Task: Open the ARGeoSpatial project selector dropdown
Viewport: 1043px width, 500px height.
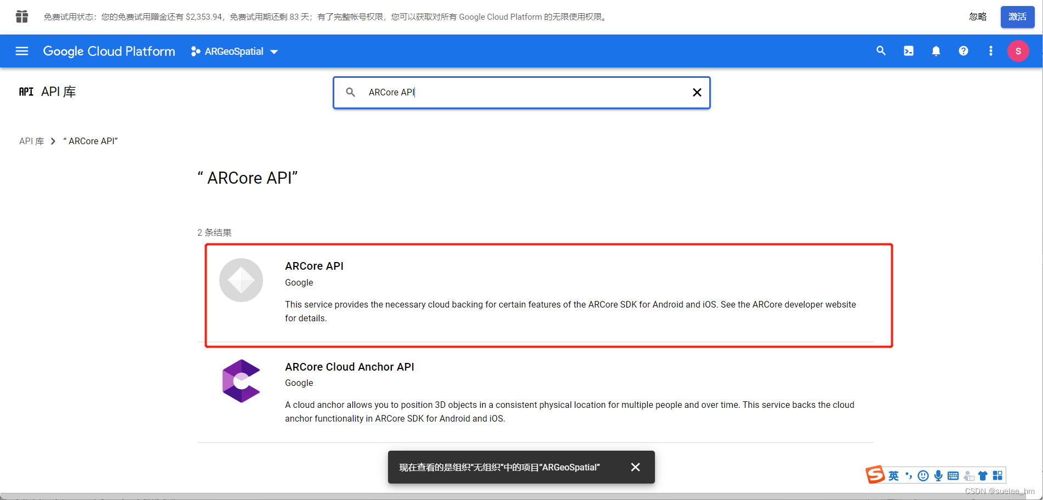Action: click(235, 52)
